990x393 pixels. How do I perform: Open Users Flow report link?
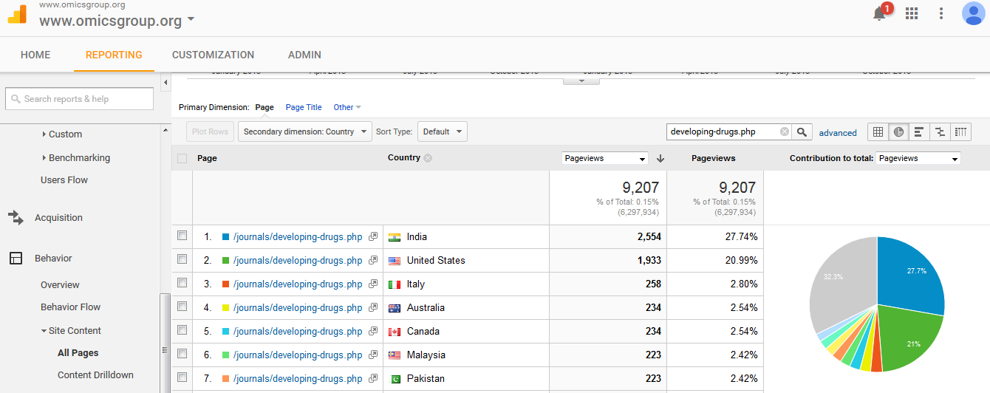pos(64,180)
